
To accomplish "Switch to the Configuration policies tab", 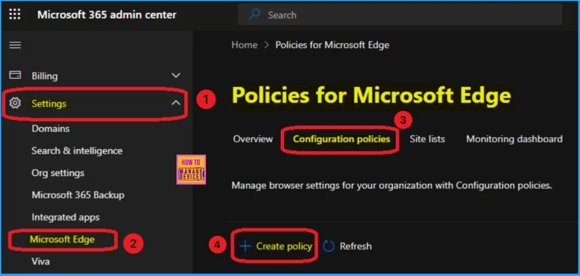I will click(342, 139).
